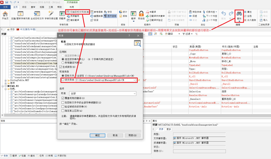The height and width of the screenshot is (159, 271).
Task: Open 字体 font ribbon item
Action: click(108, 12)
